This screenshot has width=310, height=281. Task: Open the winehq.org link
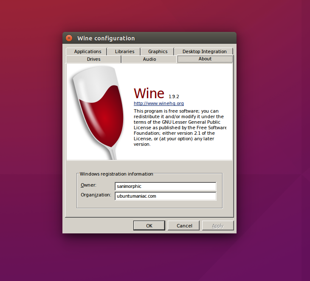point(159,103)
